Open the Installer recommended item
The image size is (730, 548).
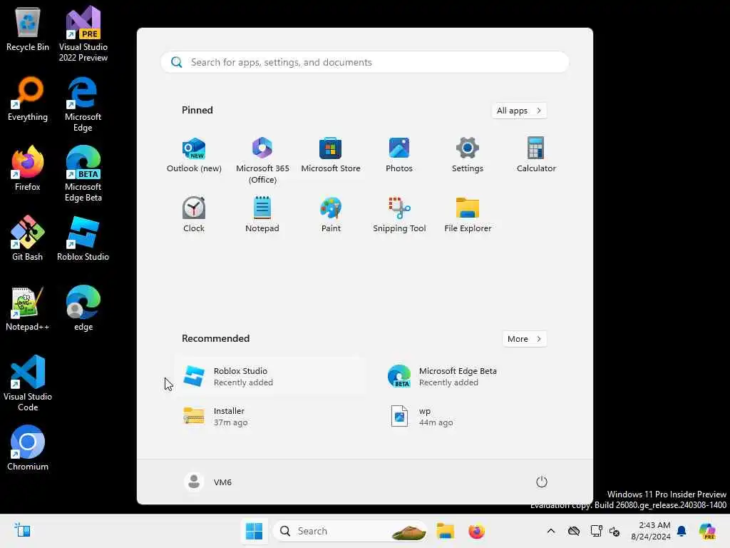[x=269, y=416]
